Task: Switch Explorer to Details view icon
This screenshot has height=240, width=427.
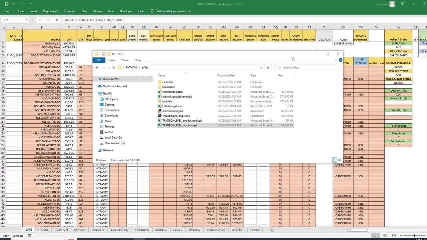Action: (x=335, y=160)
